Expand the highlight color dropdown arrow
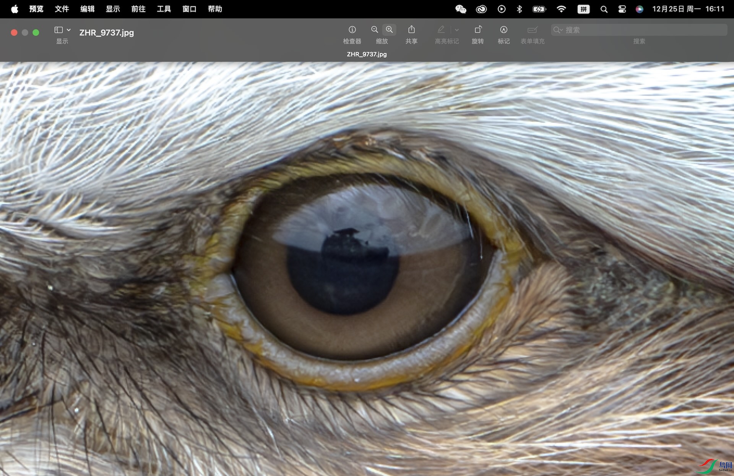The image size is (734, 476). 457,30
